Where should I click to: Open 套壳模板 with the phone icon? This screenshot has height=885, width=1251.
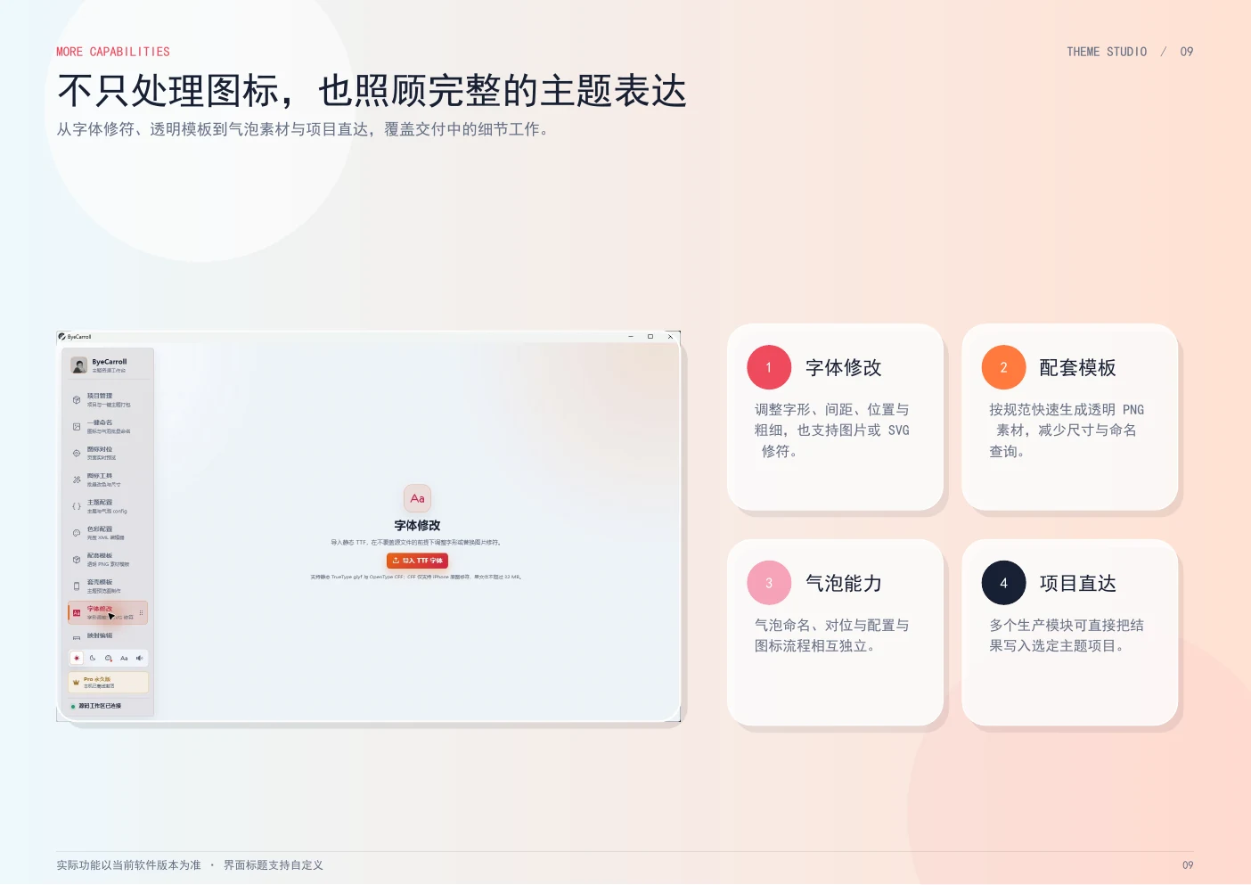(107, 586)
